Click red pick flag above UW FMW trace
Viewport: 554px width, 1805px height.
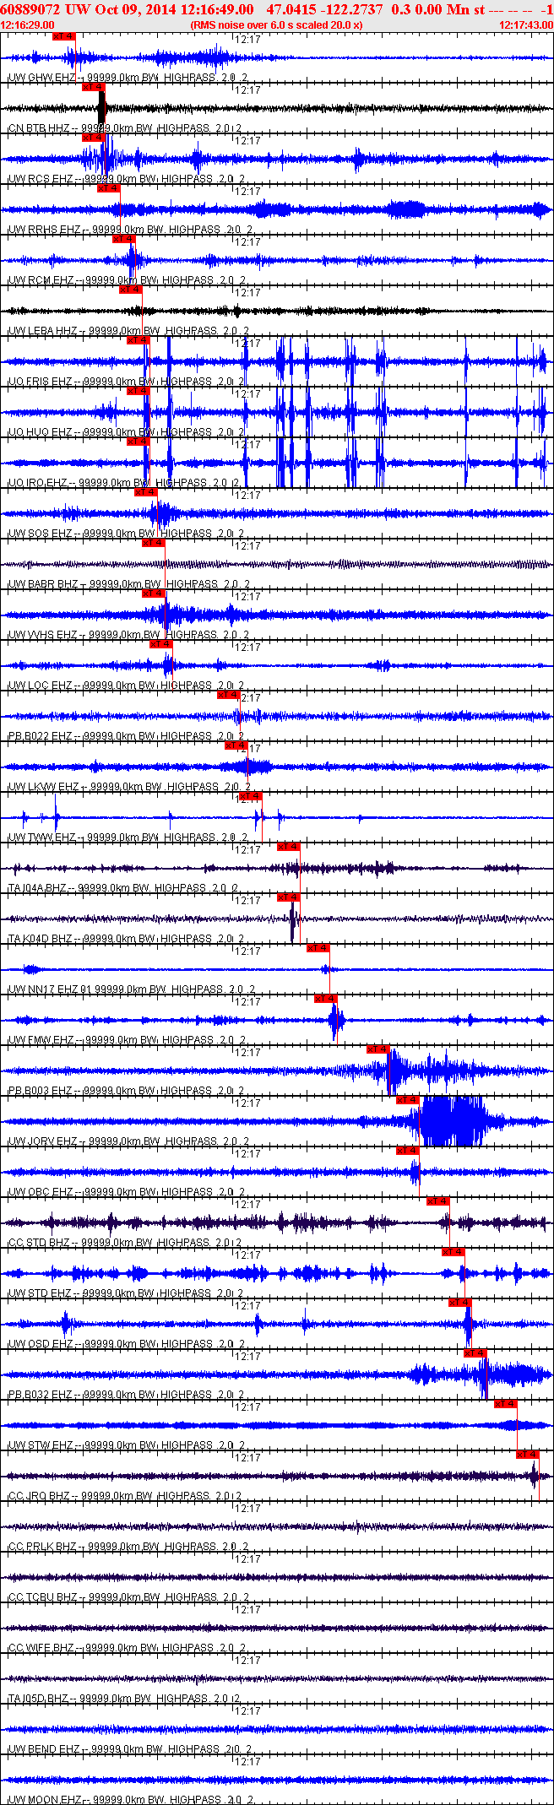click(x=325, y=999)
